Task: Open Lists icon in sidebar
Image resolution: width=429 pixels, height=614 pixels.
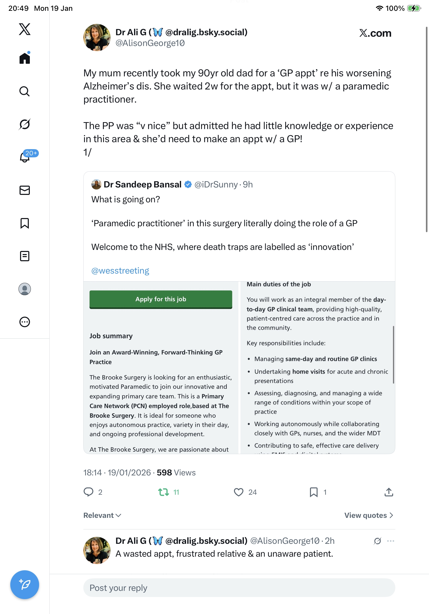Action: (25, 256)
